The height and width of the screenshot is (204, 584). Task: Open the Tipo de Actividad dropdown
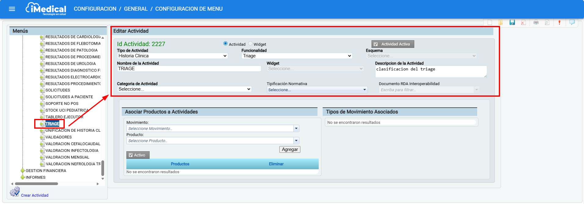(x=172, y=56)
